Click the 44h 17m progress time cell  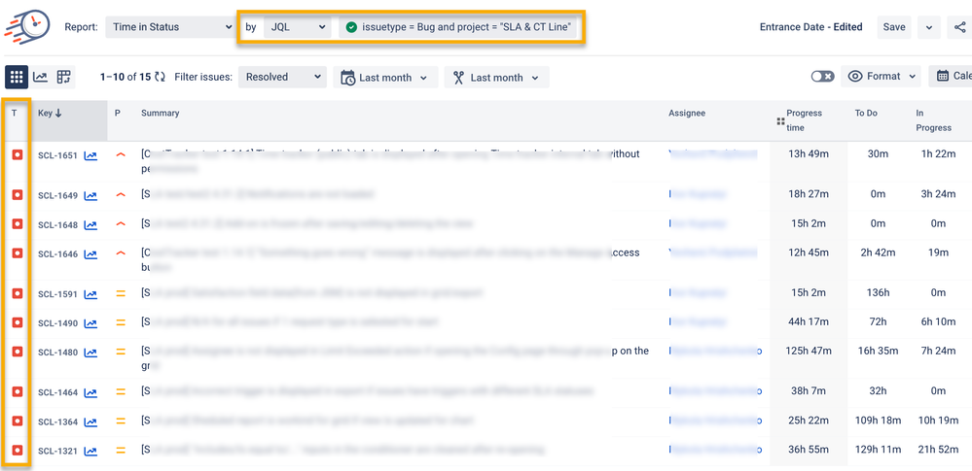(x=809, y=321)
